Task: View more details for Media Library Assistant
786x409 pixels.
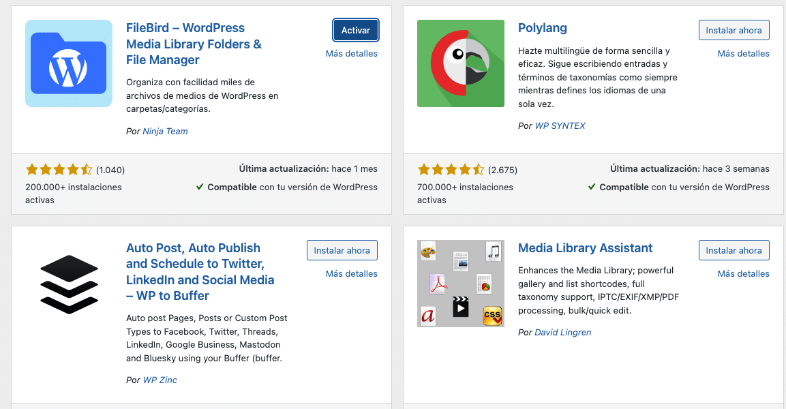Action: click(x=743, y=274)
